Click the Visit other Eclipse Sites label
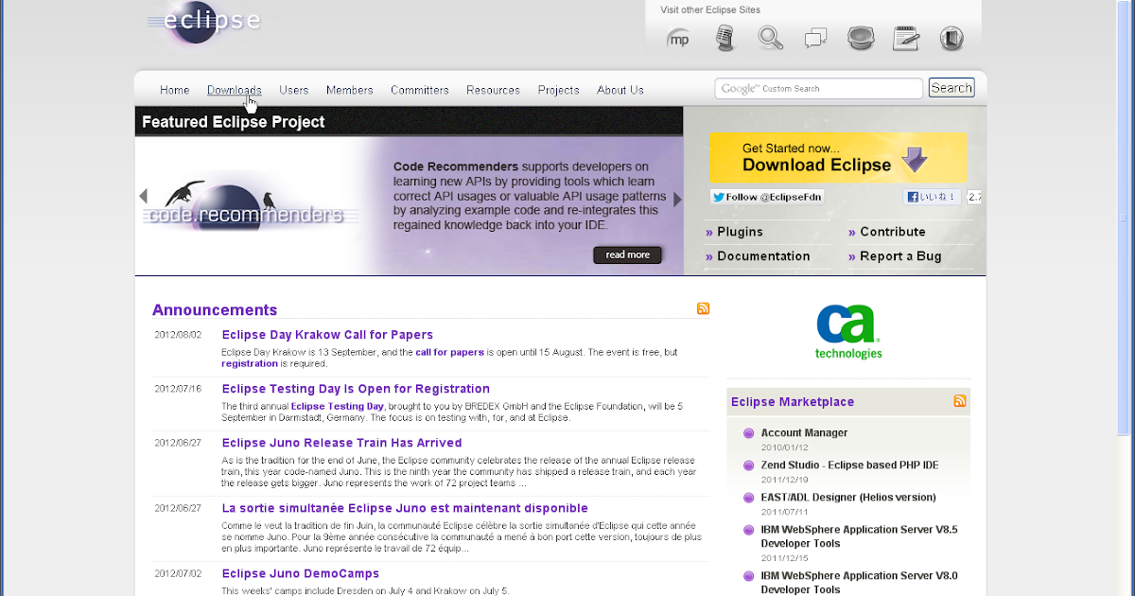Viewport: 1135px width, 596px height. (x=710, y=10)
